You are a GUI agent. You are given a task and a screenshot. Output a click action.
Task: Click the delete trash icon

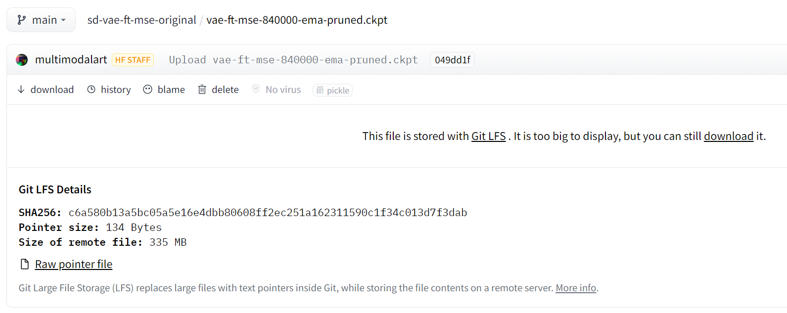coord(202,89)
